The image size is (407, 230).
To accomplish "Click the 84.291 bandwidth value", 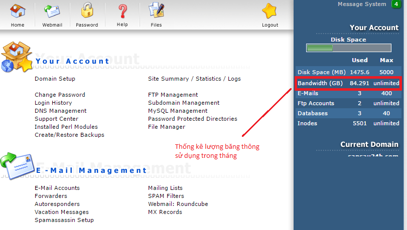I will tap(359, 83).
